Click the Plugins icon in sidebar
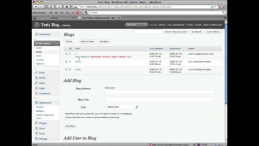The width and height of the screenshot is (259, 146). [x=36, y=123]
